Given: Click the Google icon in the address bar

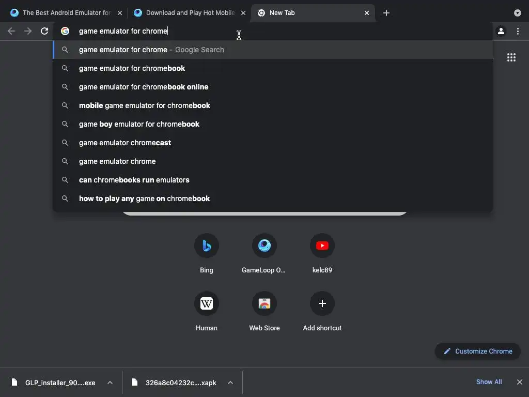Looking at the screenshot, I should [x=65, y=31].
